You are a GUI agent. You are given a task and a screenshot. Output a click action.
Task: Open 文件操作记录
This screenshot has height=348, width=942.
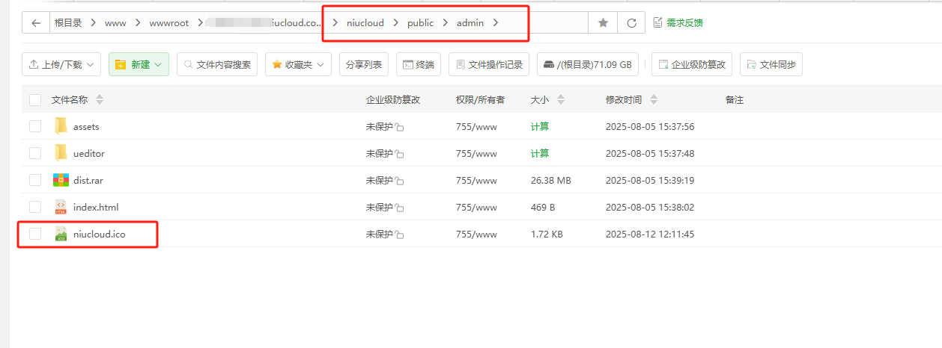coord(489,64)
